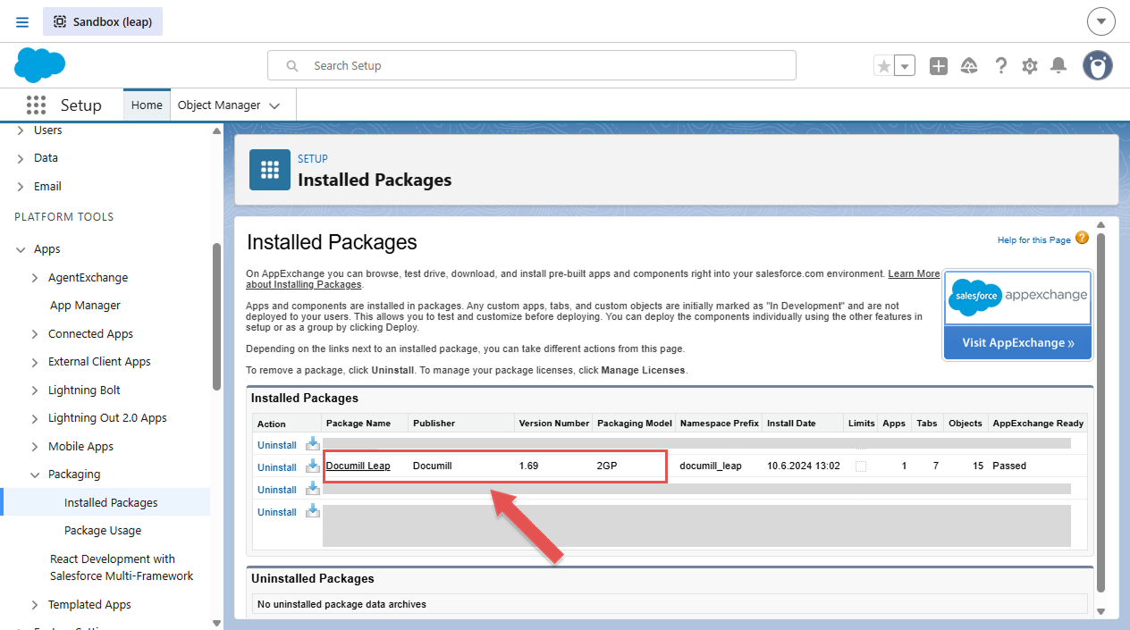Click the download icon in fourth package row

(312, 510)
